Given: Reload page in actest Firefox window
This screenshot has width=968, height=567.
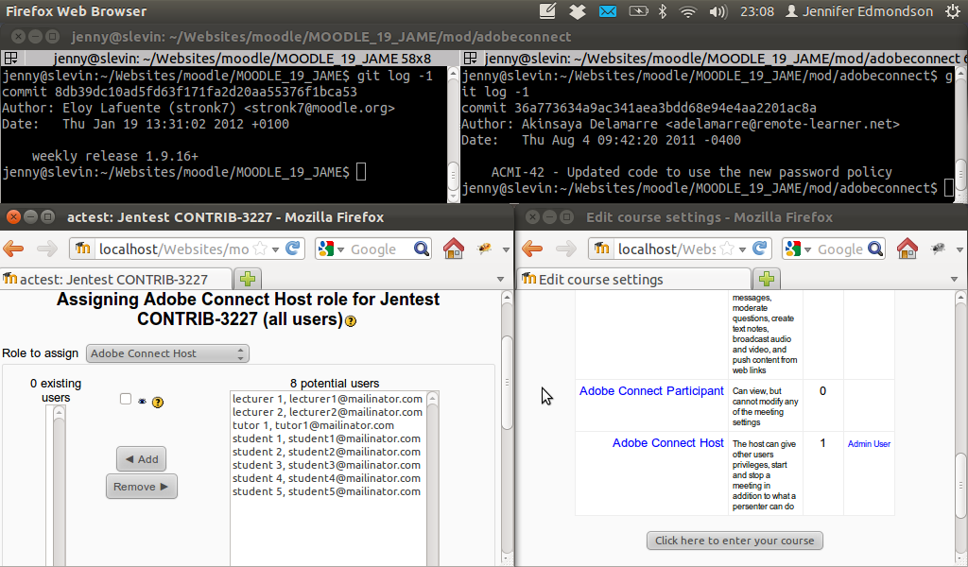Looking at the screenshot, I should (x=293, y=249).
